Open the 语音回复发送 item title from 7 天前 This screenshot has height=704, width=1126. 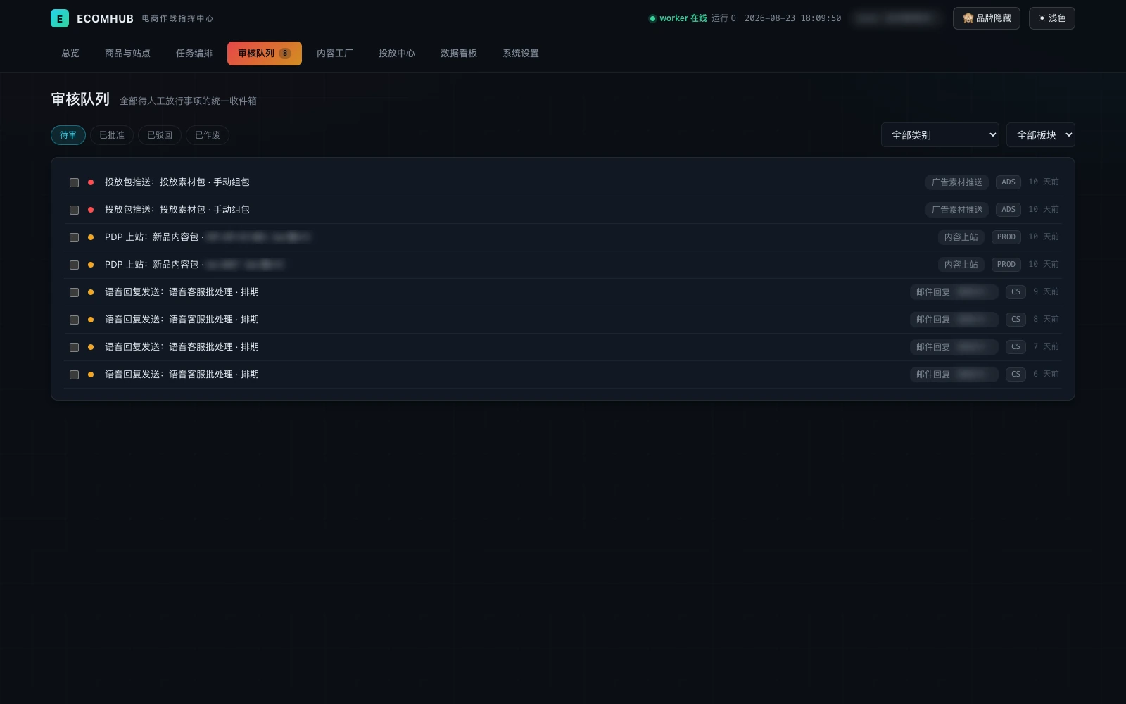tap(182, 347)
